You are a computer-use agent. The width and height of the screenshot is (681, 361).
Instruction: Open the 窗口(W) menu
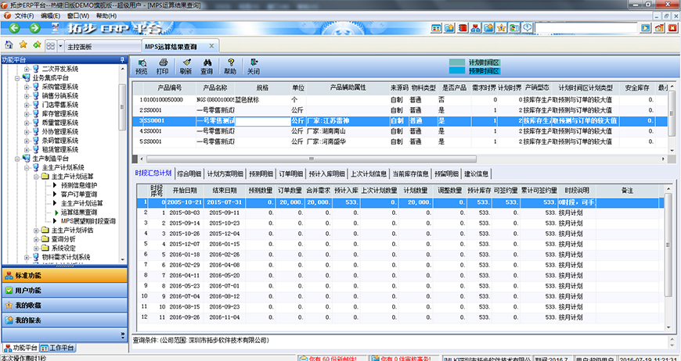click(77, 15)
